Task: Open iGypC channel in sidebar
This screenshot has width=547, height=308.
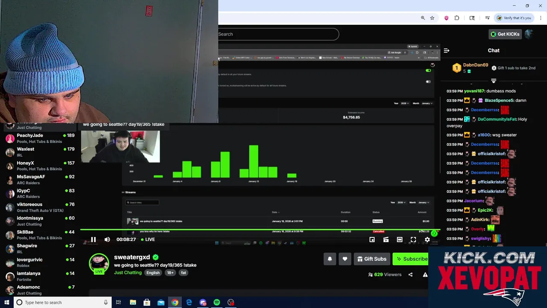Action: click(41, 193)
